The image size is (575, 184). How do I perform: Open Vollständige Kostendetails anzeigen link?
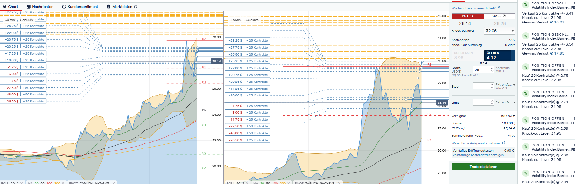click(478, 155)
